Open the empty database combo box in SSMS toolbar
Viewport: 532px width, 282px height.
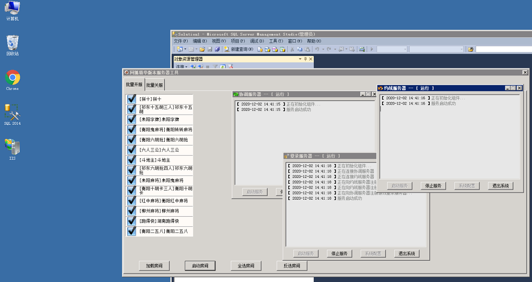click(392, 49)
